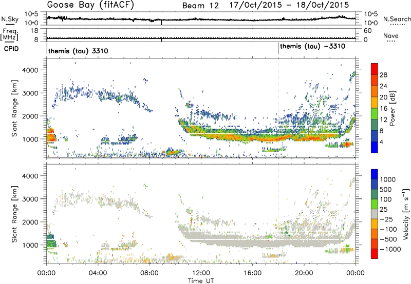Click the 'Freq. [MHz]' axis label

(x=9, y=35)
